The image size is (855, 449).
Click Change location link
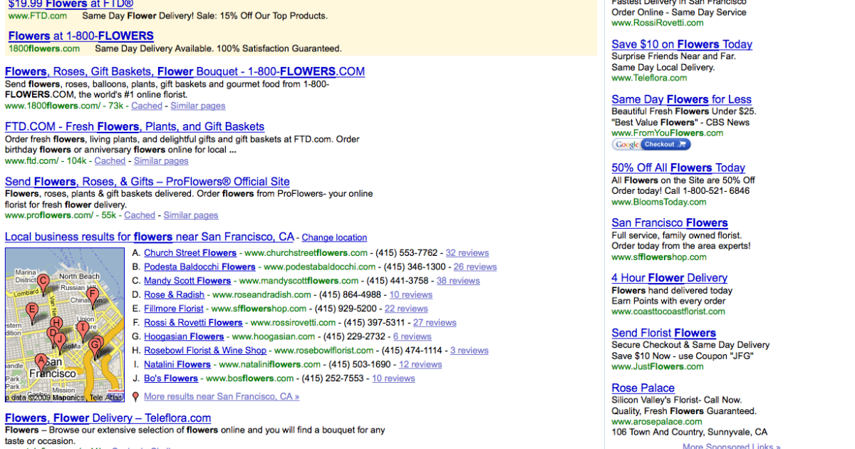(x=334, y=237)
